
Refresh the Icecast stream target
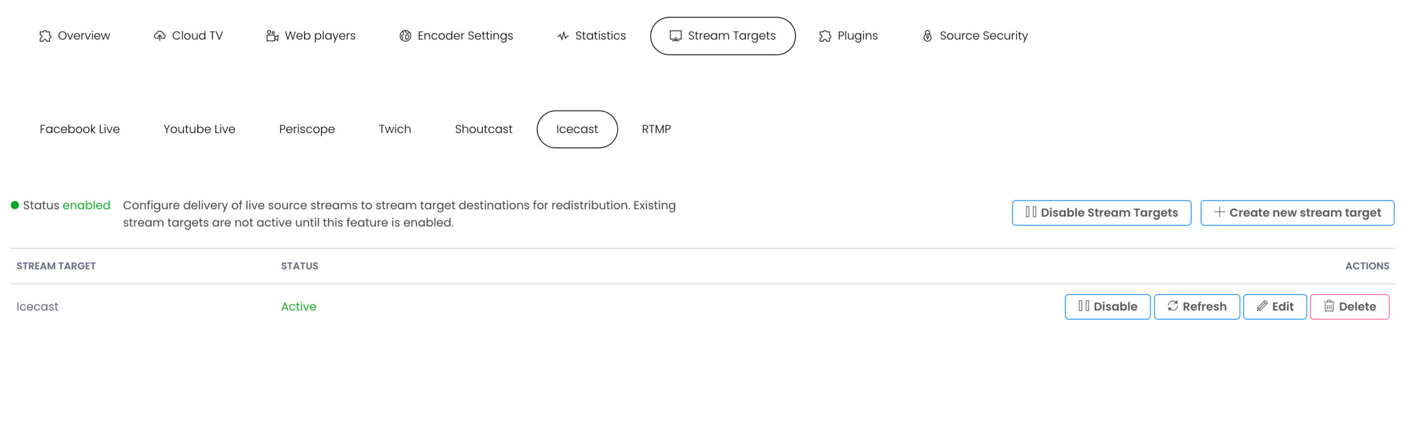coord(1196,307)
